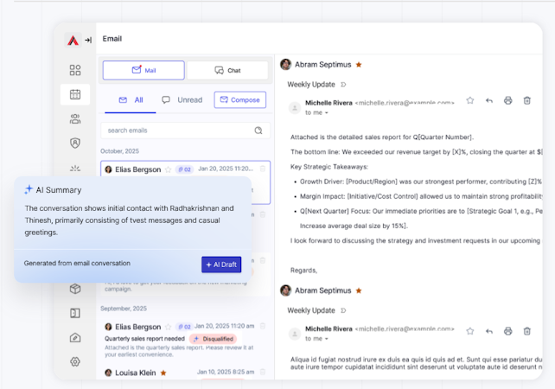Click the AI Summary sparkle icon
Viewport: 555px width, 389px height.
[29, 189]
